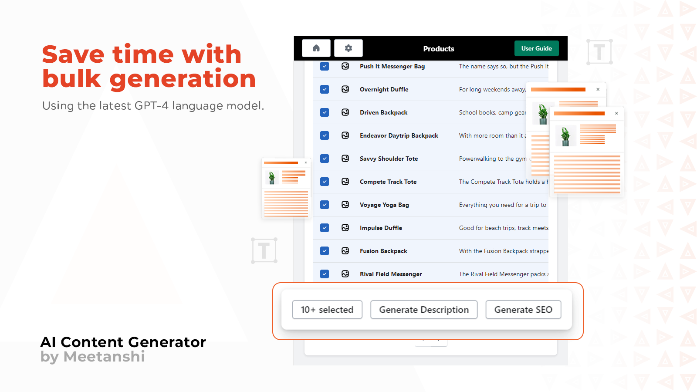Click the image icon for Fusion Backpack

(x=345, y=251)
